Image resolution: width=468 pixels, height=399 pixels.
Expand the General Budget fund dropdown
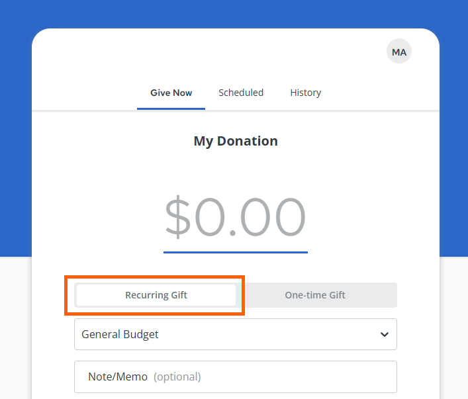click(235, 334)
